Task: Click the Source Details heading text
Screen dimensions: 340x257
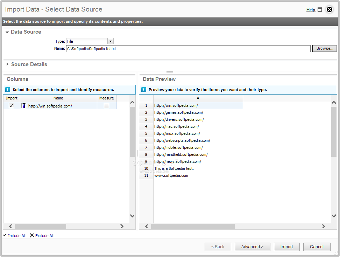Action: pos(29,64)
